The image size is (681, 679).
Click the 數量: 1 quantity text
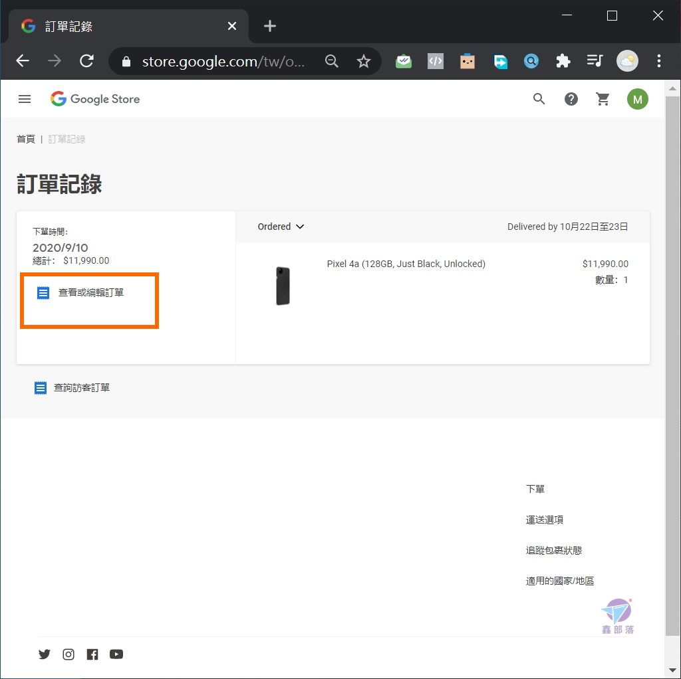(611, 280)
